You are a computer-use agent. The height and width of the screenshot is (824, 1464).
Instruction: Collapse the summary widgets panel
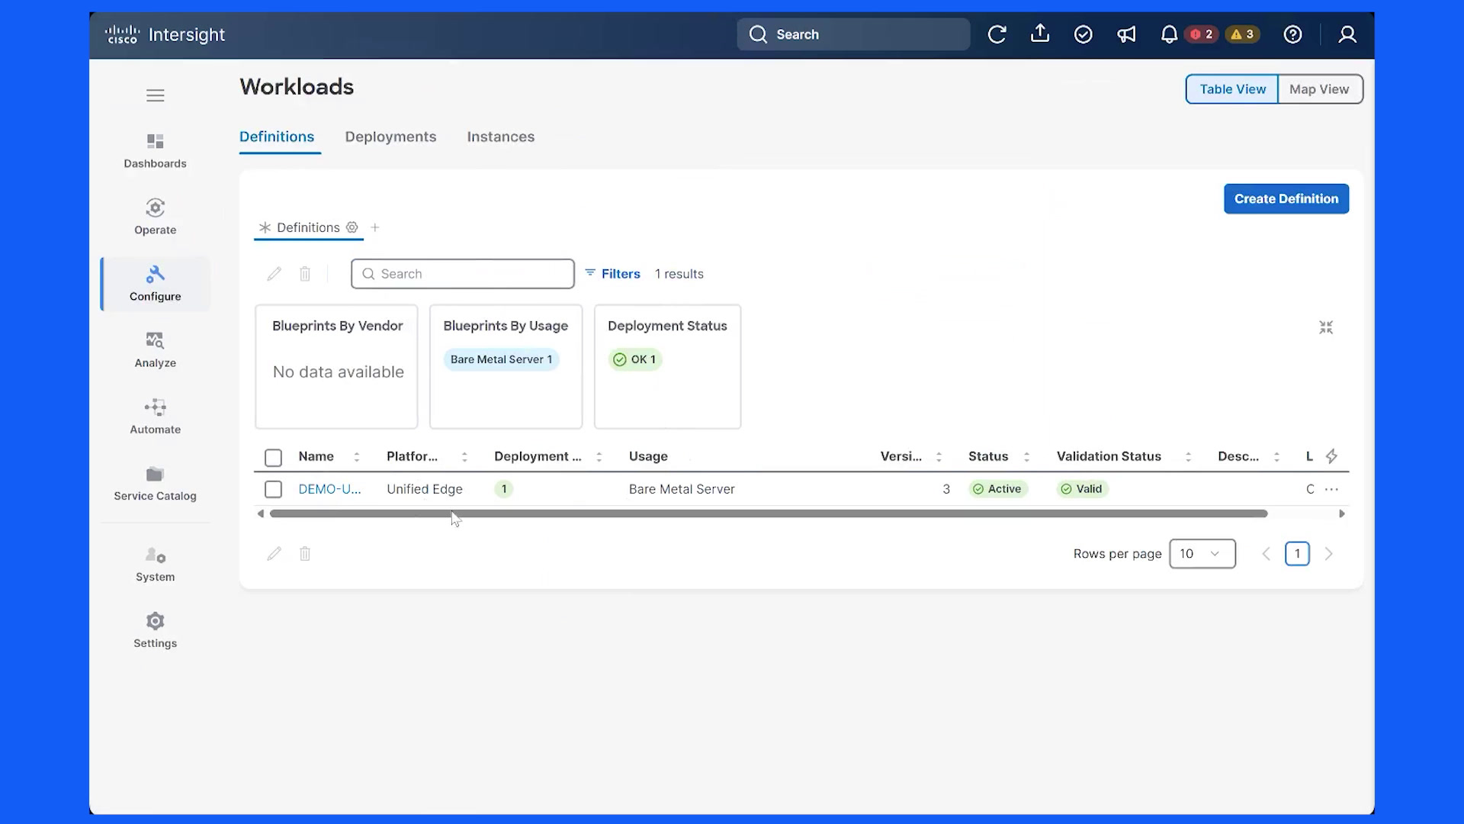pos(1326,327)
